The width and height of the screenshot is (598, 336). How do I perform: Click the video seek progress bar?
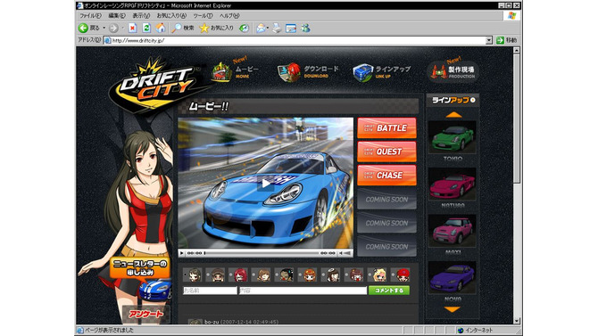pyautogui.click(x=262, y=253)
